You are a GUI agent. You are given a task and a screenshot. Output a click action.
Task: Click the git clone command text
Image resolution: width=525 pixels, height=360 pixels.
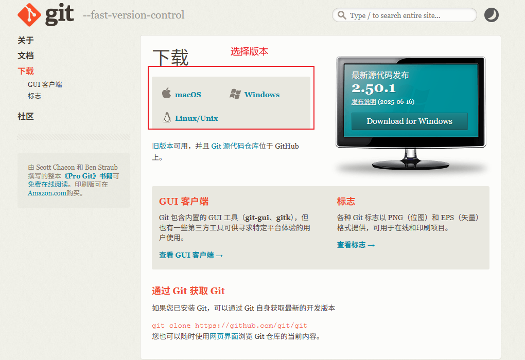pos(230,326)
